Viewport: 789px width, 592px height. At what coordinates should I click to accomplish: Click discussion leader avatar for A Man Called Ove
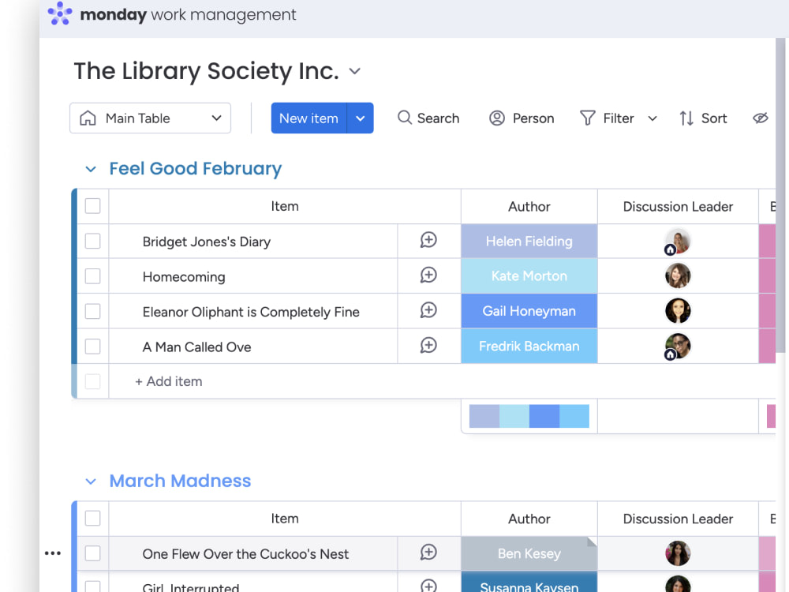pos(677,347)
